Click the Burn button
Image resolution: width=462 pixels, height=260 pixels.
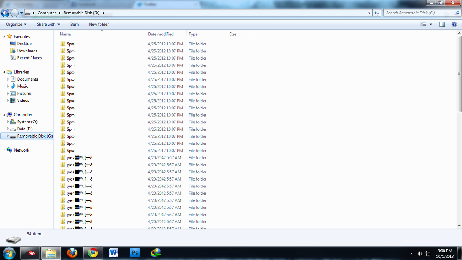[74, 25]
